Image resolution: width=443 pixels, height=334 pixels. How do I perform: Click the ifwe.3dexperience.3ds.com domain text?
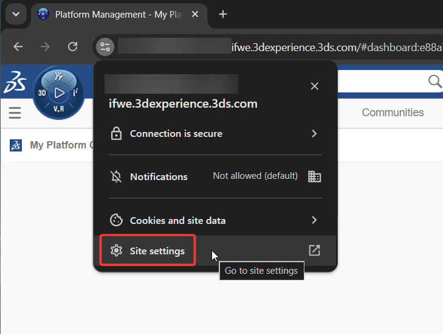click(183, 104)
